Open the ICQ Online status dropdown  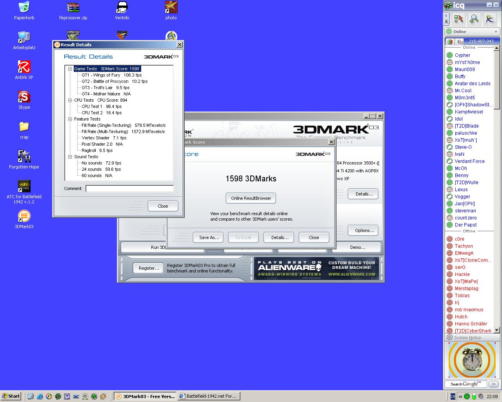[x=472, y=31]
